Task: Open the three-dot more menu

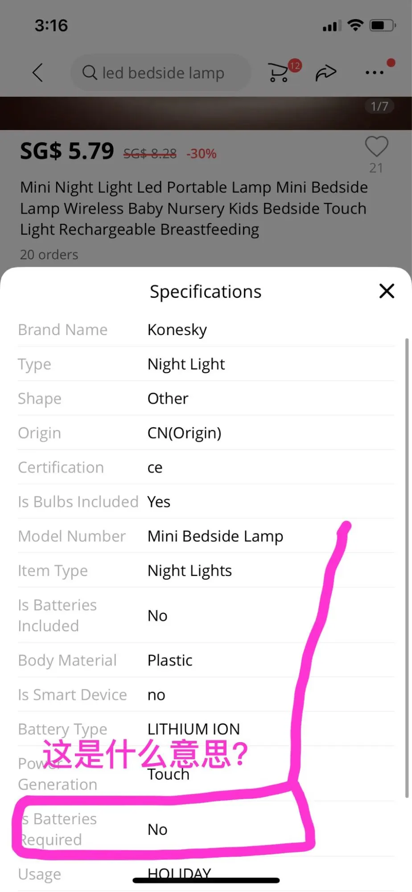Action: click(x=374, y=73)
